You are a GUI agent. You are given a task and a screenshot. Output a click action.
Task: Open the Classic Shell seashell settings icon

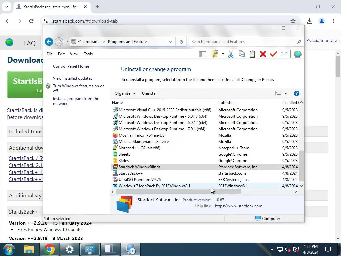(x=297, y=54)
